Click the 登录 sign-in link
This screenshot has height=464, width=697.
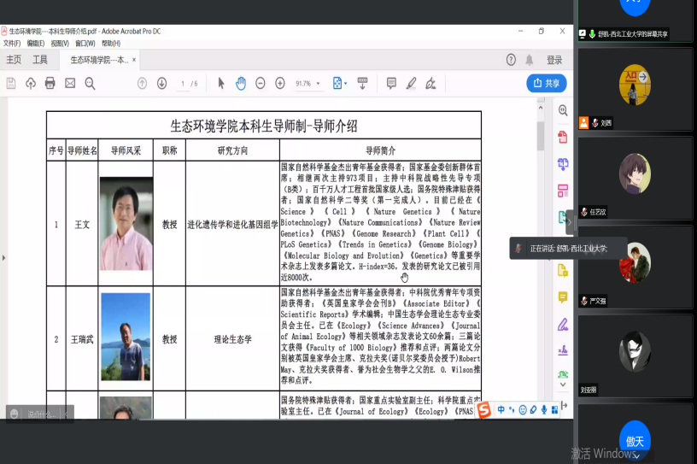coord(554,60)
